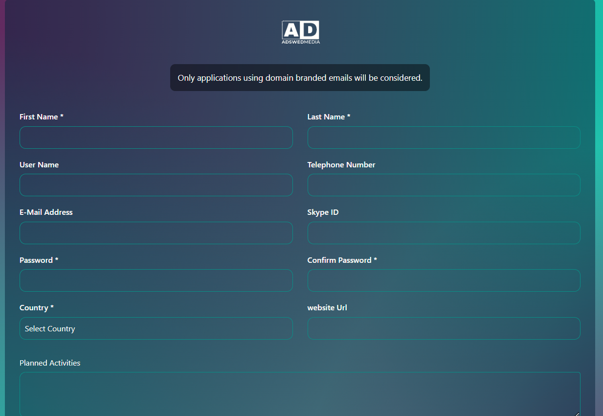Click the "Country *" label text

37,308
